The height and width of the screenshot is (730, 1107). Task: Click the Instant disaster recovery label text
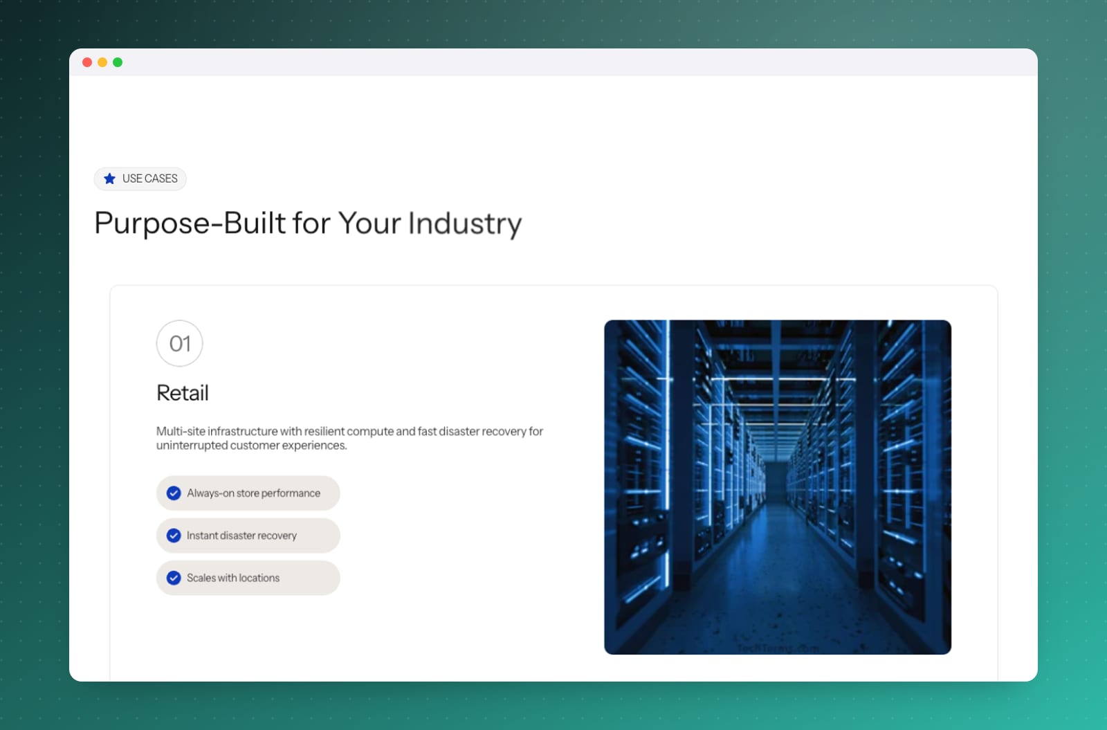(x=241, y=536)
